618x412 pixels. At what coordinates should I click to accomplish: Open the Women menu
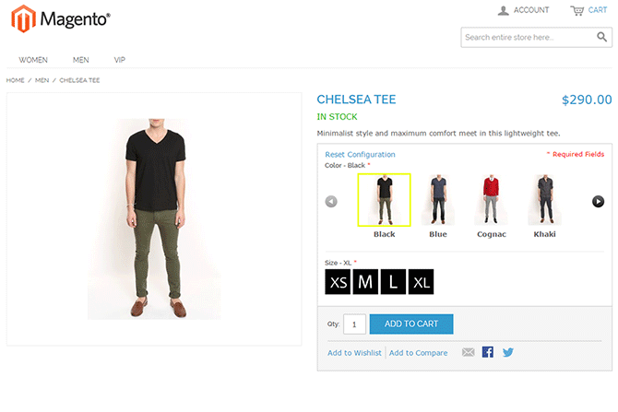[33, 60]
